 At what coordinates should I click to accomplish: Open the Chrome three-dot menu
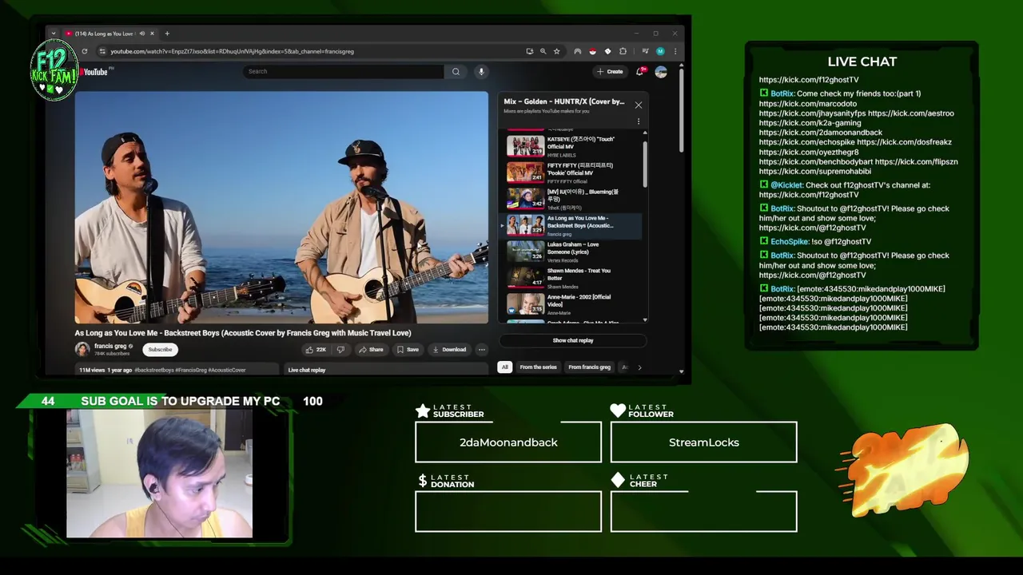pyautogui.click(x=675, y=51)
